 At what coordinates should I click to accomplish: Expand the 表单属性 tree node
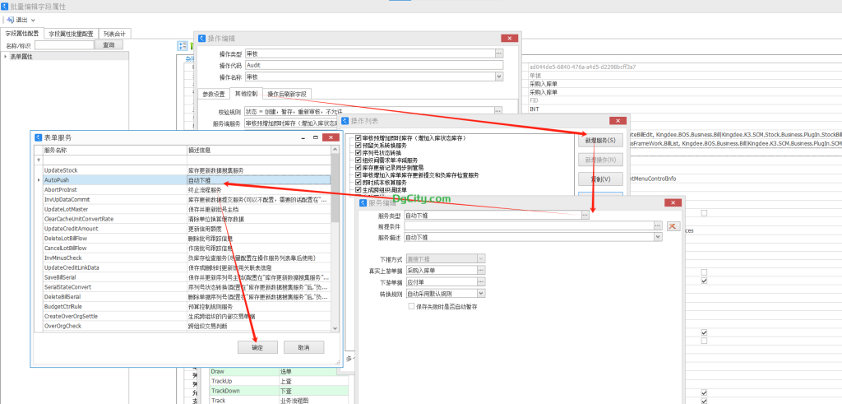[x=5, y=57]
